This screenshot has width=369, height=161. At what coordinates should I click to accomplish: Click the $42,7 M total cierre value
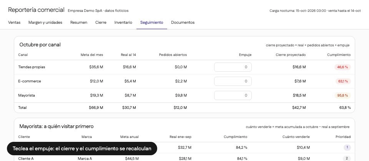click(x=299, y=108)
